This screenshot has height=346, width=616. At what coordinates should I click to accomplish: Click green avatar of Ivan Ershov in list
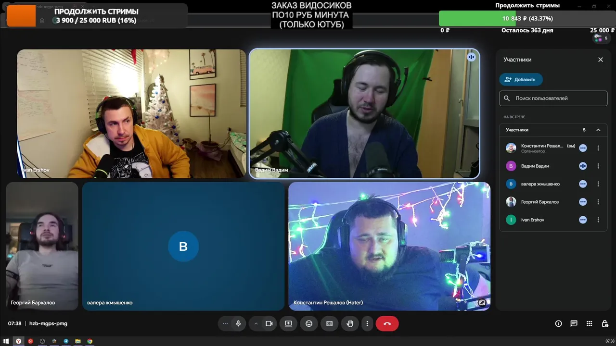point(511,220)
